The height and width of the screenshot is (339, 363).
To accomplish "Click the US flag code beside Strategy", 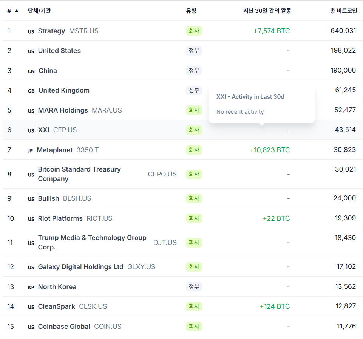I will [31, 31].
